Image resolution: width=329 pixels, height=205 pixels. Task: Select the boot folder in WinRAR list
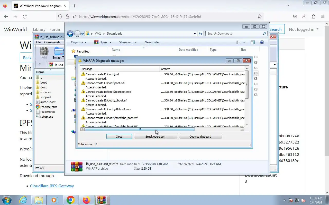[x=41, y=83]
